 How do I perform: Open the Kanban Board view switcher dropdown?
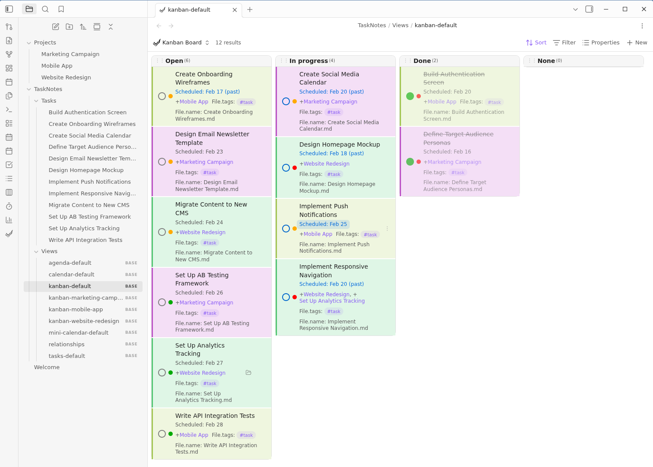pyautogui.click(x=181, y=43)
